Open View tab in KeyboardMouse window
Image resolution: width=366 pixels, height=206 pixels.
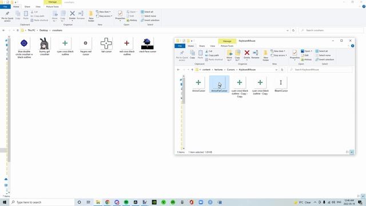pos(212,46)
